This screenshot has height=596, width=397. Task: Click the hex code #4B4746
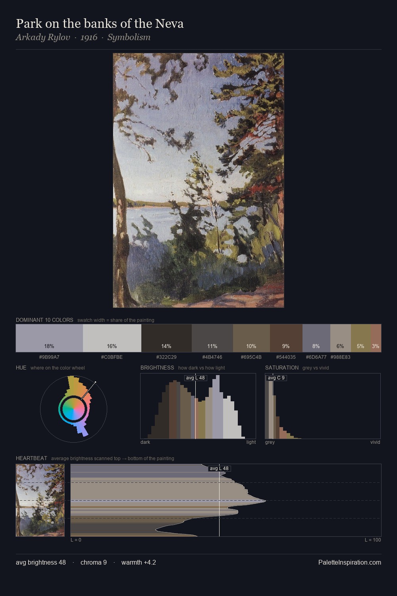click(x=212, y=357)
